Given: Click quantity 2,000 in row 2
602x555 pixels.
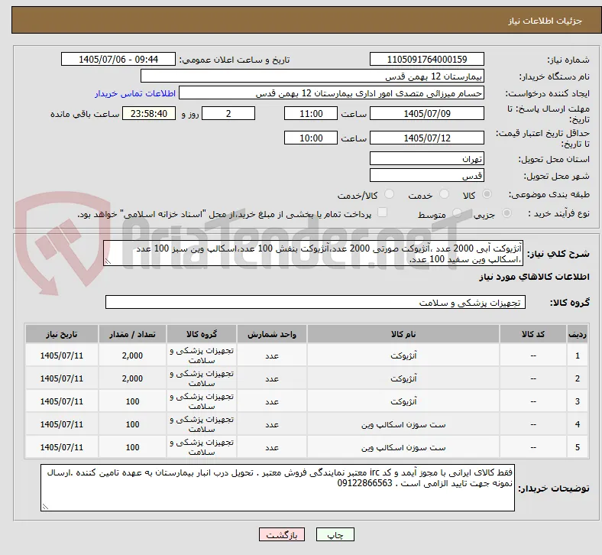Looking at the screenshot, I should 132,378.
